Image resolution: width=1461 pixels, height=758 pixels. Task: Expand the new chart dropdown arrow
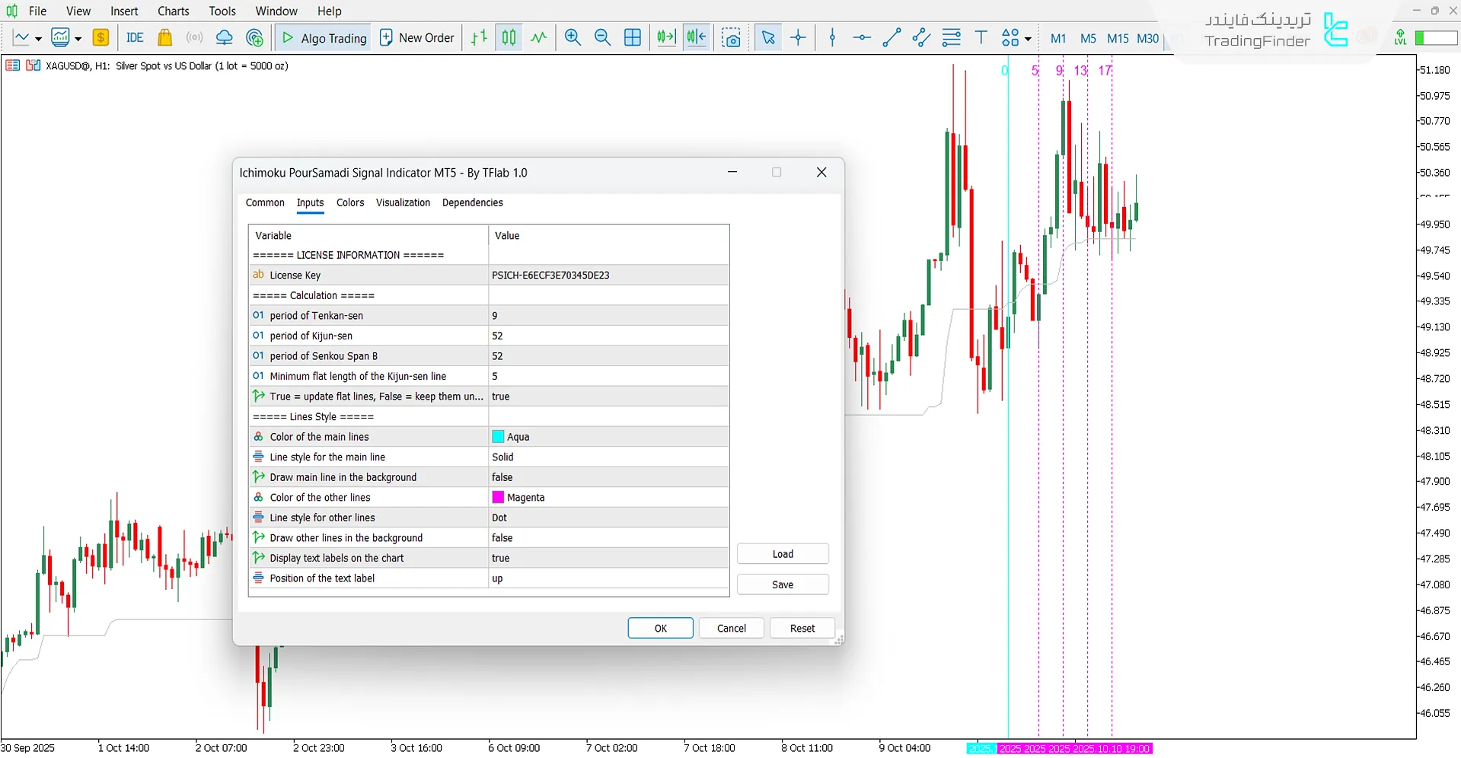pyautogui.click(x=38, y=39)
